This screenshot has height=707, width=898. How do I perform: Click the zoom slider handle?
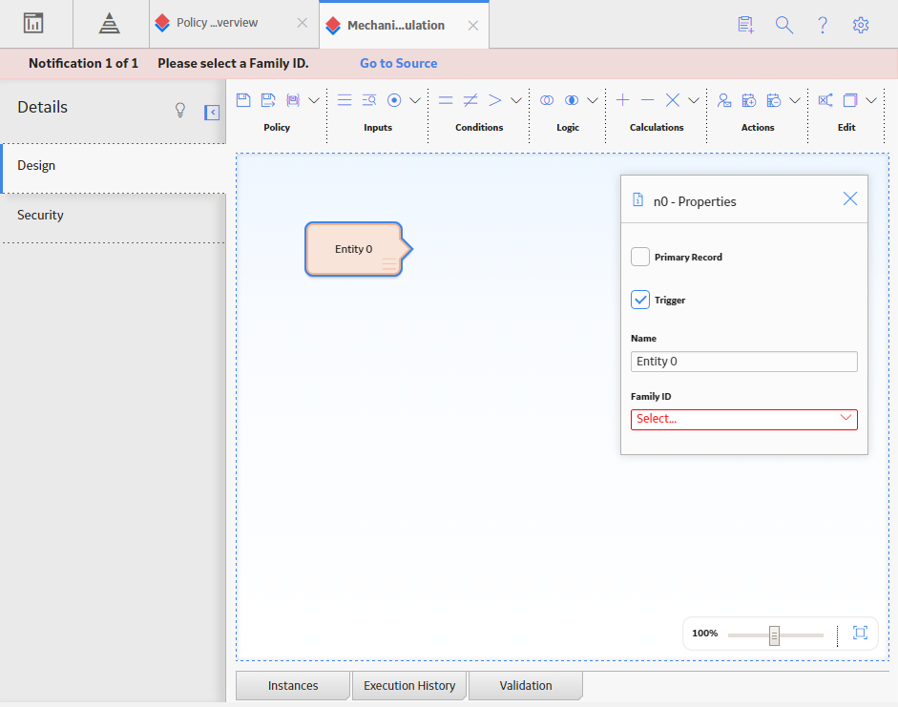774,635
